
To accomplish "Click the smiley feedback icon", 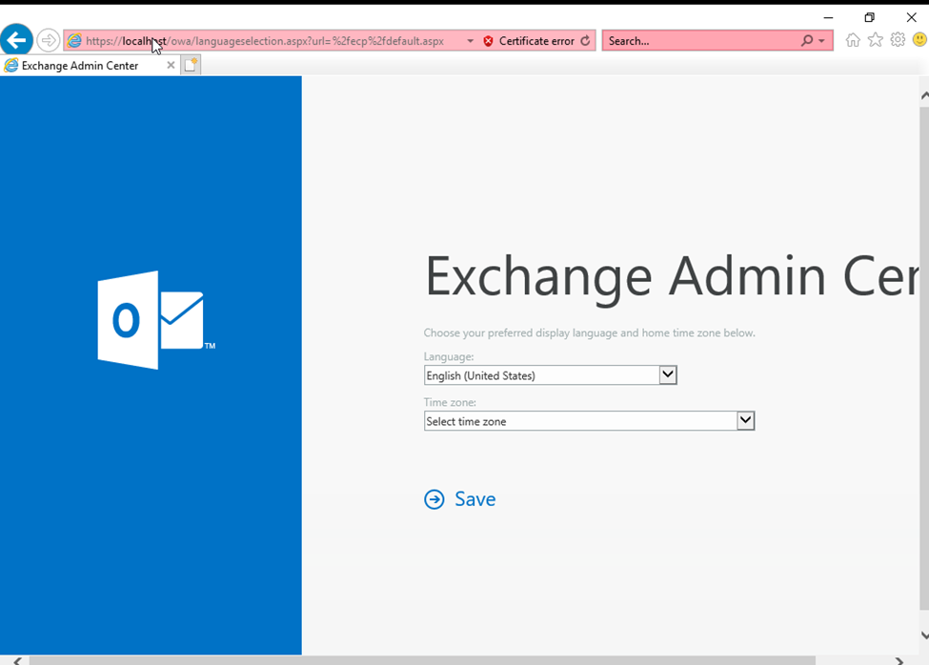I will click(x=919, y=40).
